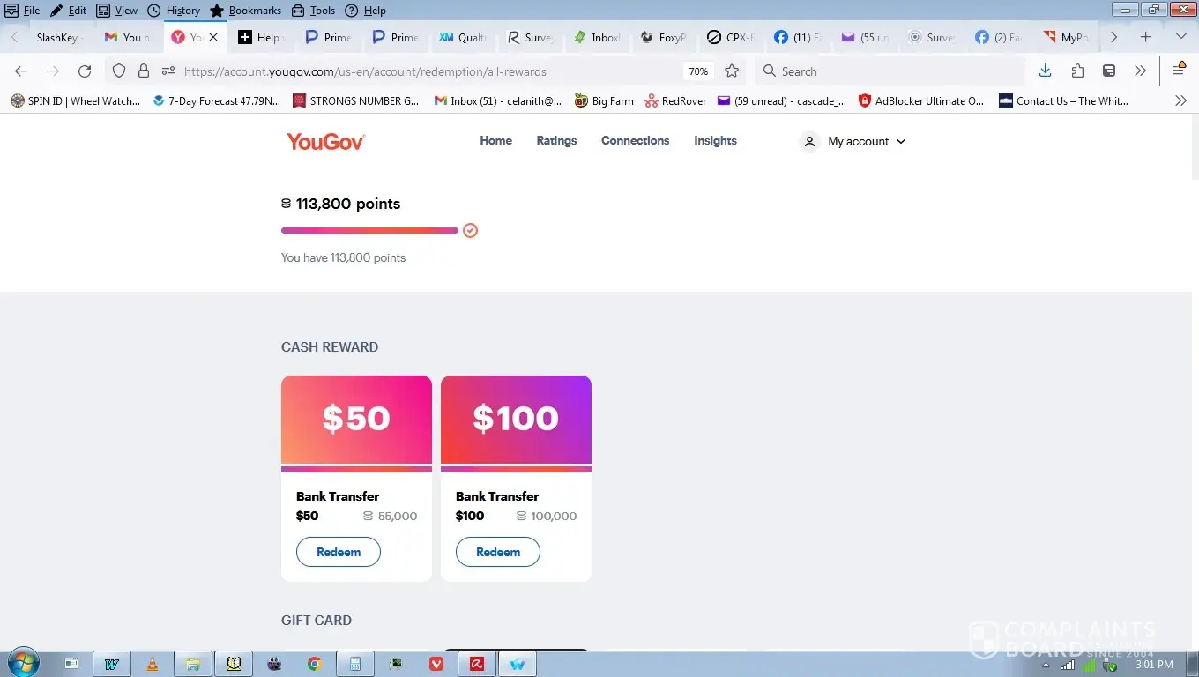
Task: Show site security padlock info
Action: click(x=144, y=71)
